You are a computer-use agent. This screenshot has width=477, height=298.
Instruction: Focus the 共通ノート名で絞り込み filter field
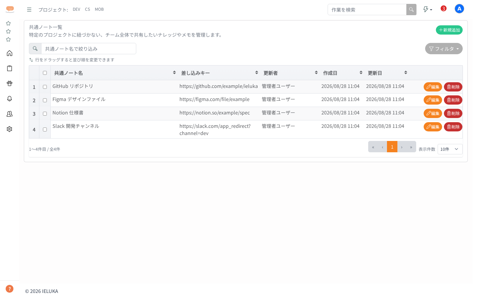[x=89, y=49]
